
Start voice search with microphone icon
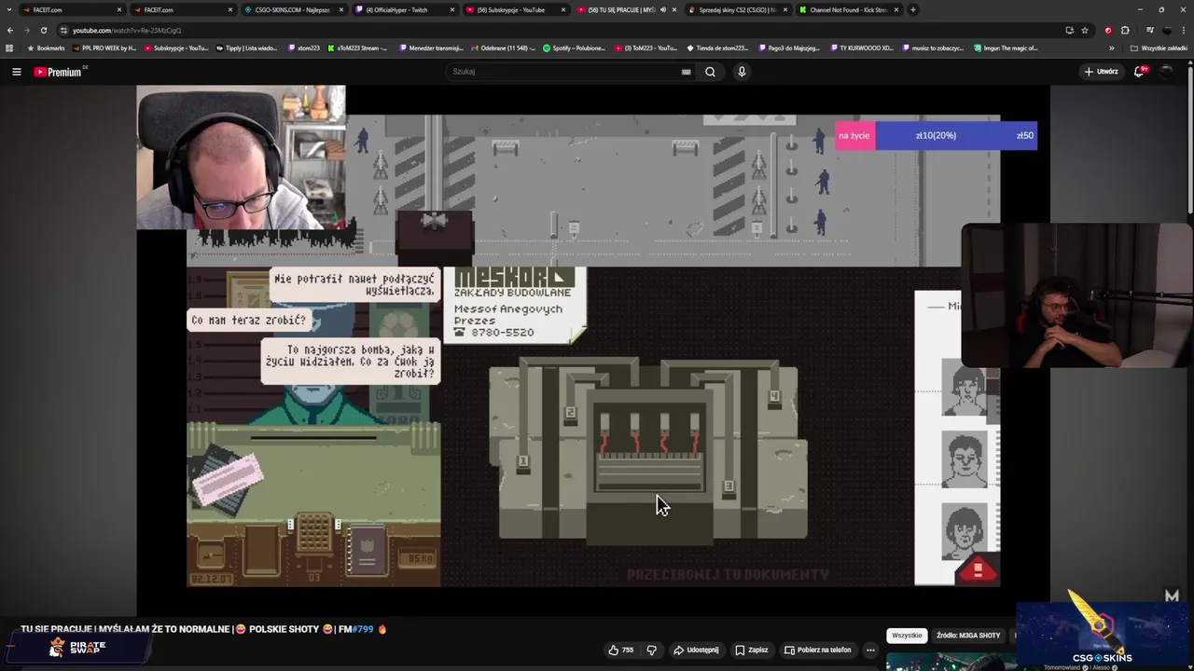[742, 72]
